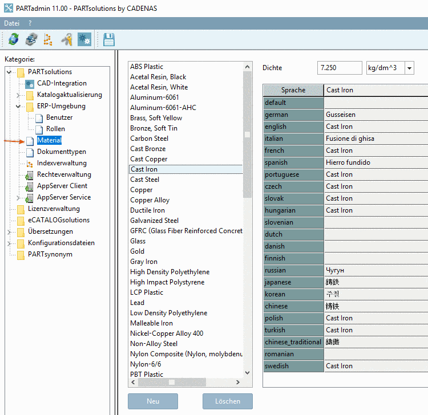This screenshot has width=428, height=415.
Task: Click the Dichte value input field
Action: coord(339,68)
